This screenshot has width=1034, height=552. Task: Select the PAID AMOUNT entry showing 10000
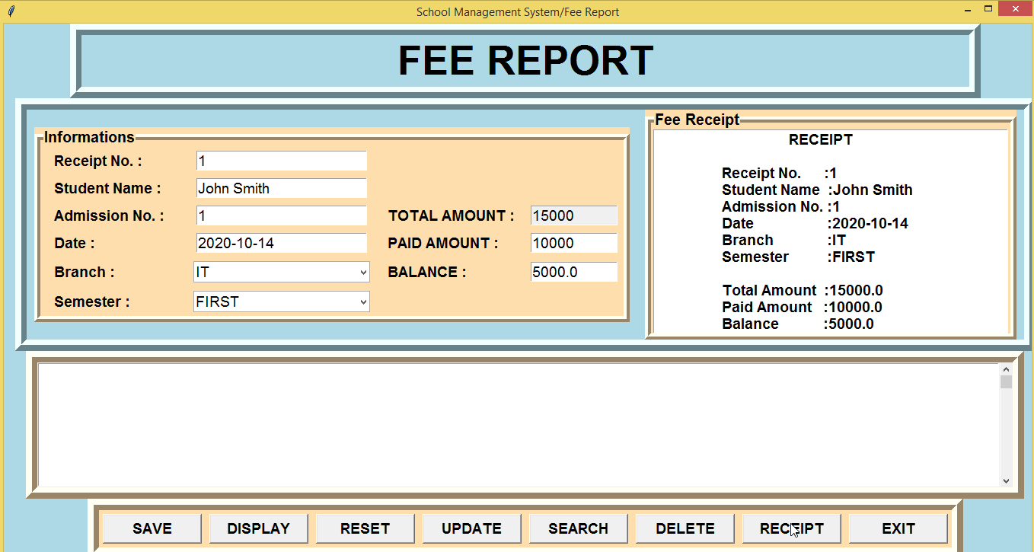pos(573,243)
